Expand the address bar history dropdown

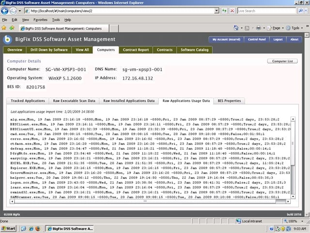coord(217,11)
